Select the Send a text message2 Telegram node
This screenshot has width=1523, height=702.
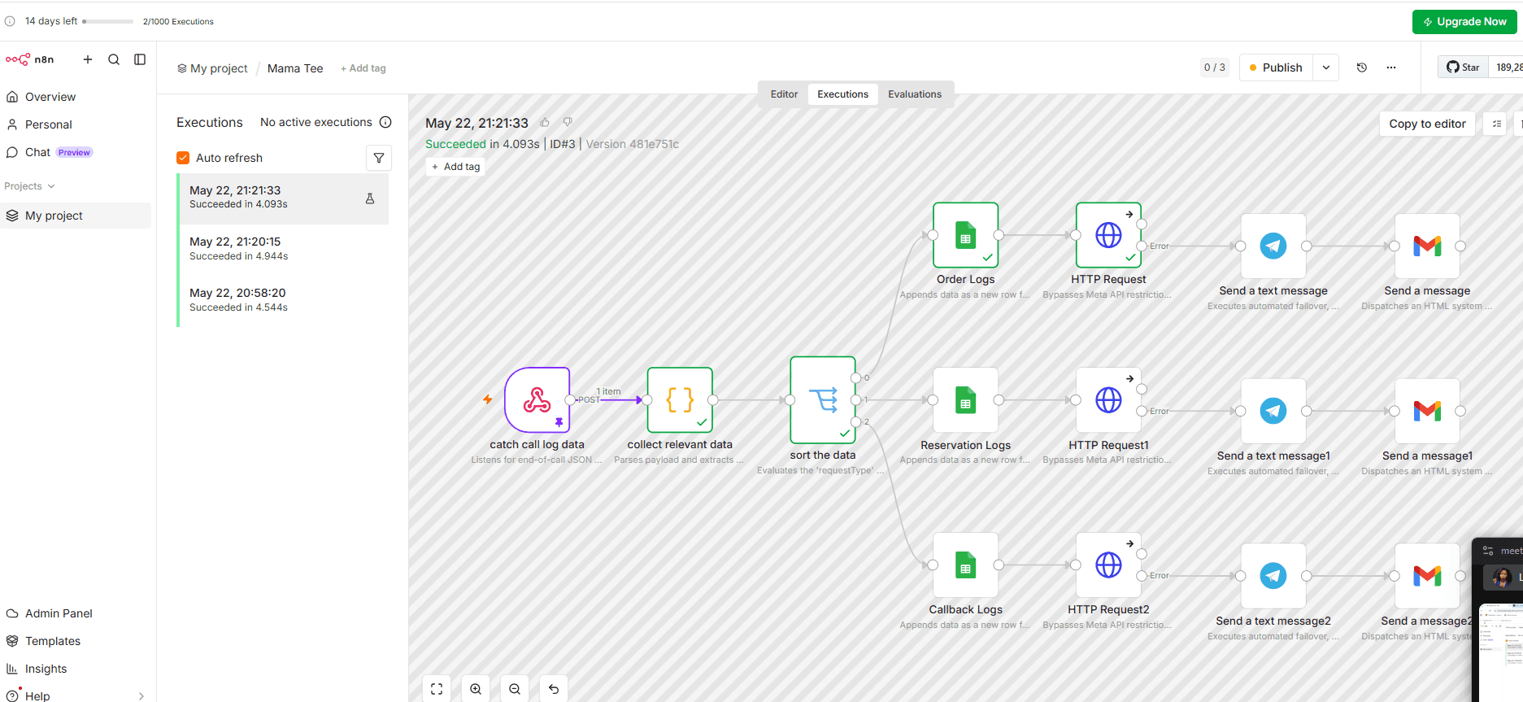pos(1273,576)
